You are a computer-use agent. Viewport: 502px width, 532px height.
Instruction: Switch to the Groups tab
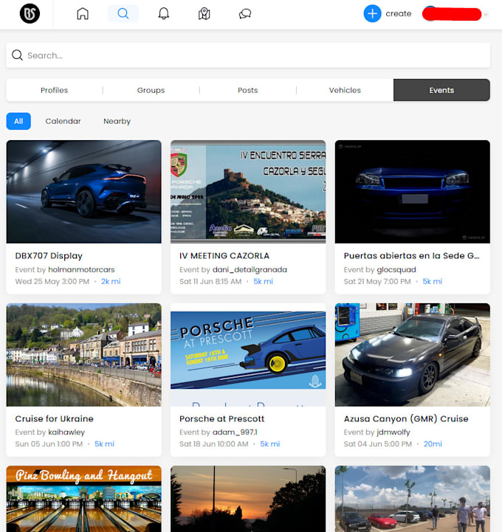point(151,90)
